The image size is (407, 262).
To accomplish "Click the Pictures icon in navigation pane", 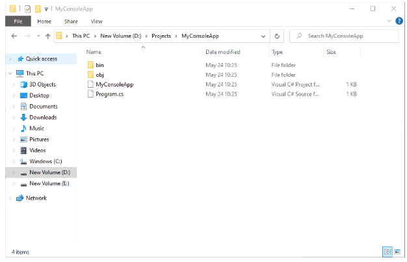I will [23, 139].
